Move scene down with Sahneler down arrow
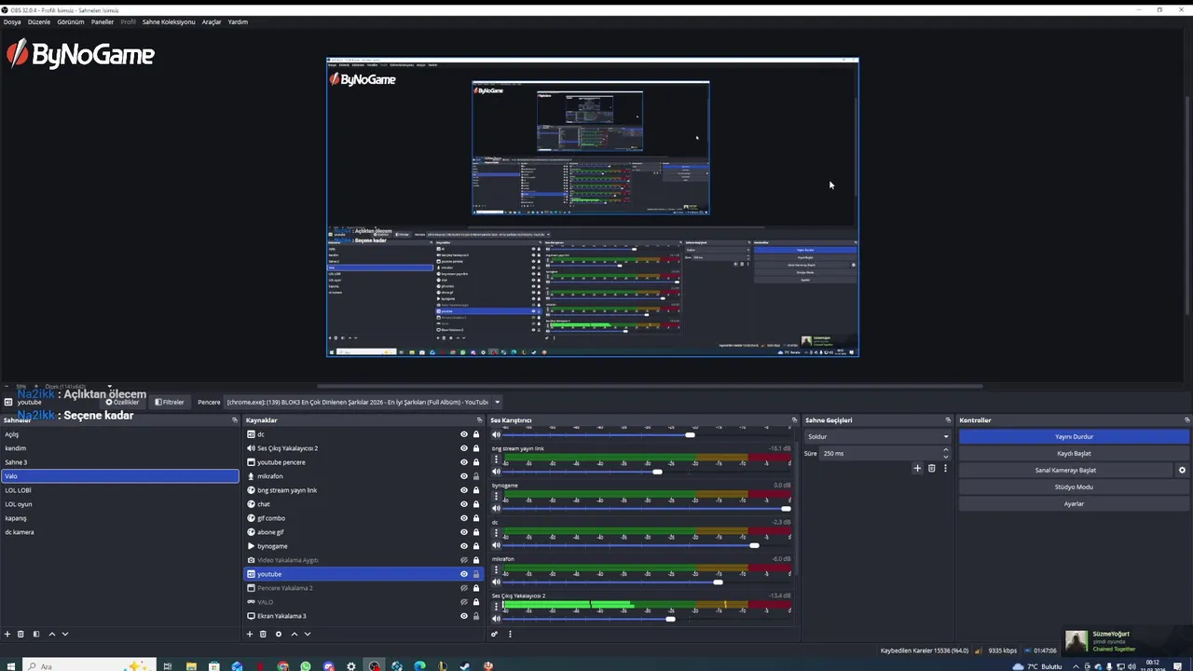 pos(65,634)
